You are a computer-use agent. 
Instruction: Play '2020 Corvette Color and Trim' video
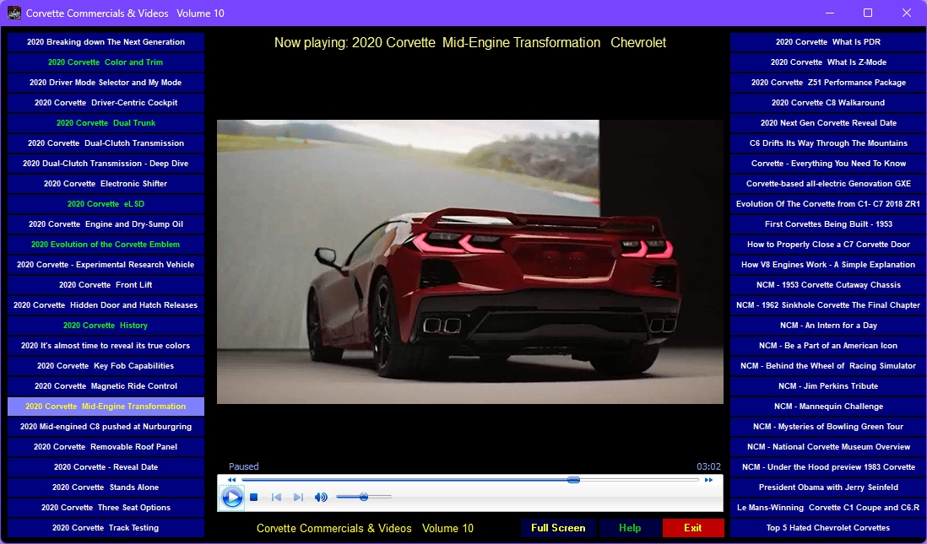point(106,62)
